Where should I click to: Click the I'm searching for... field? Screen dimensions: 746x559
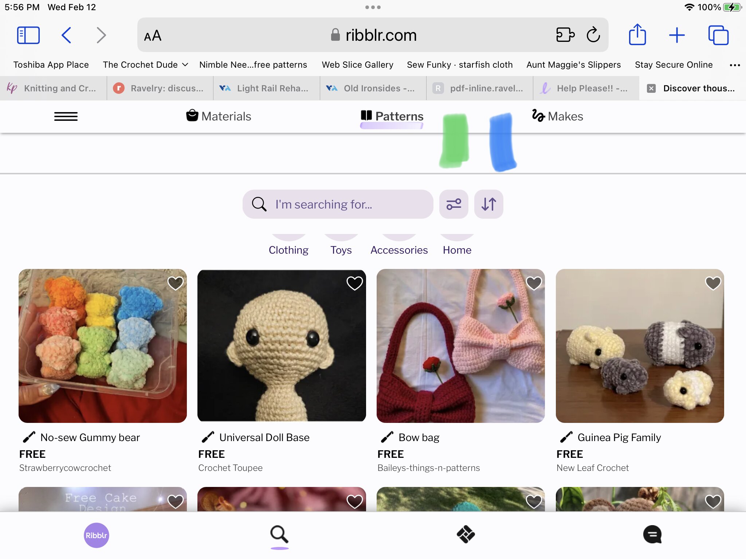338,204
